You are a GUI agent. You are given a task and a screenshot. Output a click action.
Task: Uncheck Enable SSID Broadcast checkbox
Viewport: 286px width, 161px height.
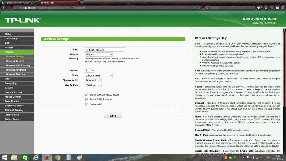coord(86,100)
